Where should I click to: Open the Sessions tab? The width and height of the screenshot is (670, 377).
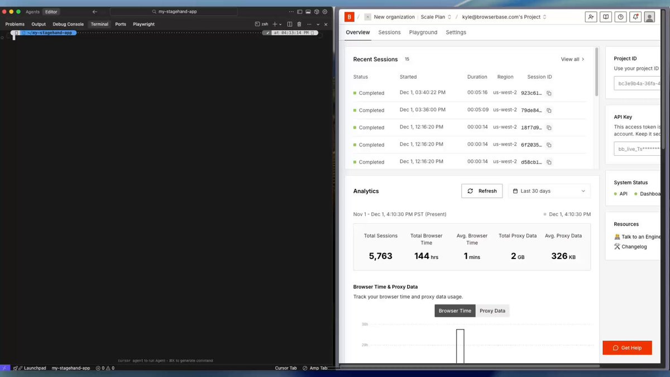[390, 32]
